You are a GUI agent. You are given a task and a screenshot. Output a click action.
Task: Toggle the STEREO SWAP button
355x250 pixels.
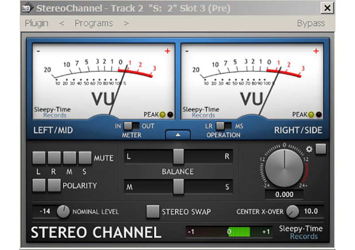[153, 211]
